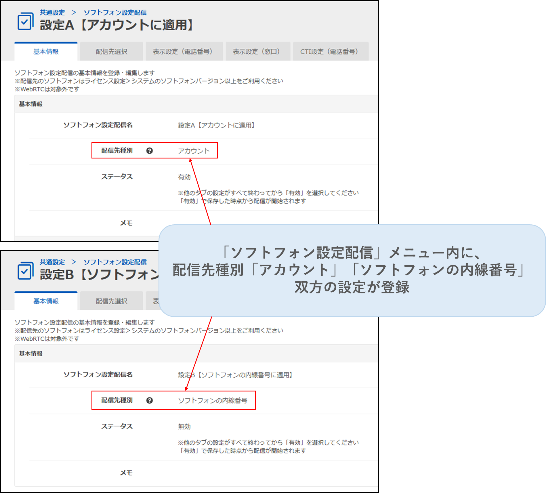The width and height of the screenshot is (546, 493).
Task: Click the help icon beside 配信先種別 in 設定B
Action: pyautogui.click(x=150, y=400)
